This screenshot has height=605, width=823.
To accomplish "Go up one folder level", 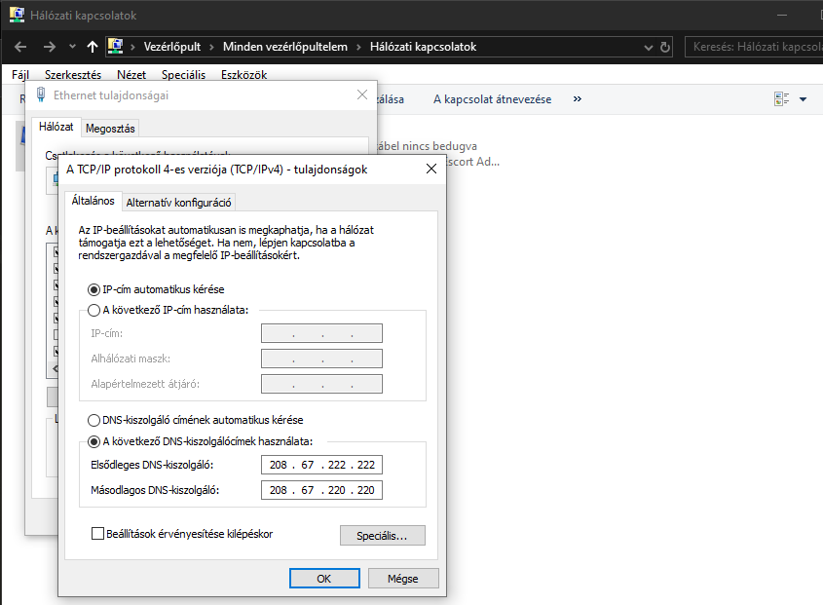I will [92, 47].
